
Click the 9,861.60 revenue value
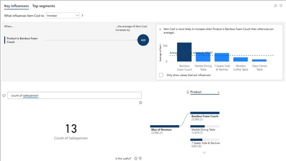pyautogui.click(x=197, y=146)
